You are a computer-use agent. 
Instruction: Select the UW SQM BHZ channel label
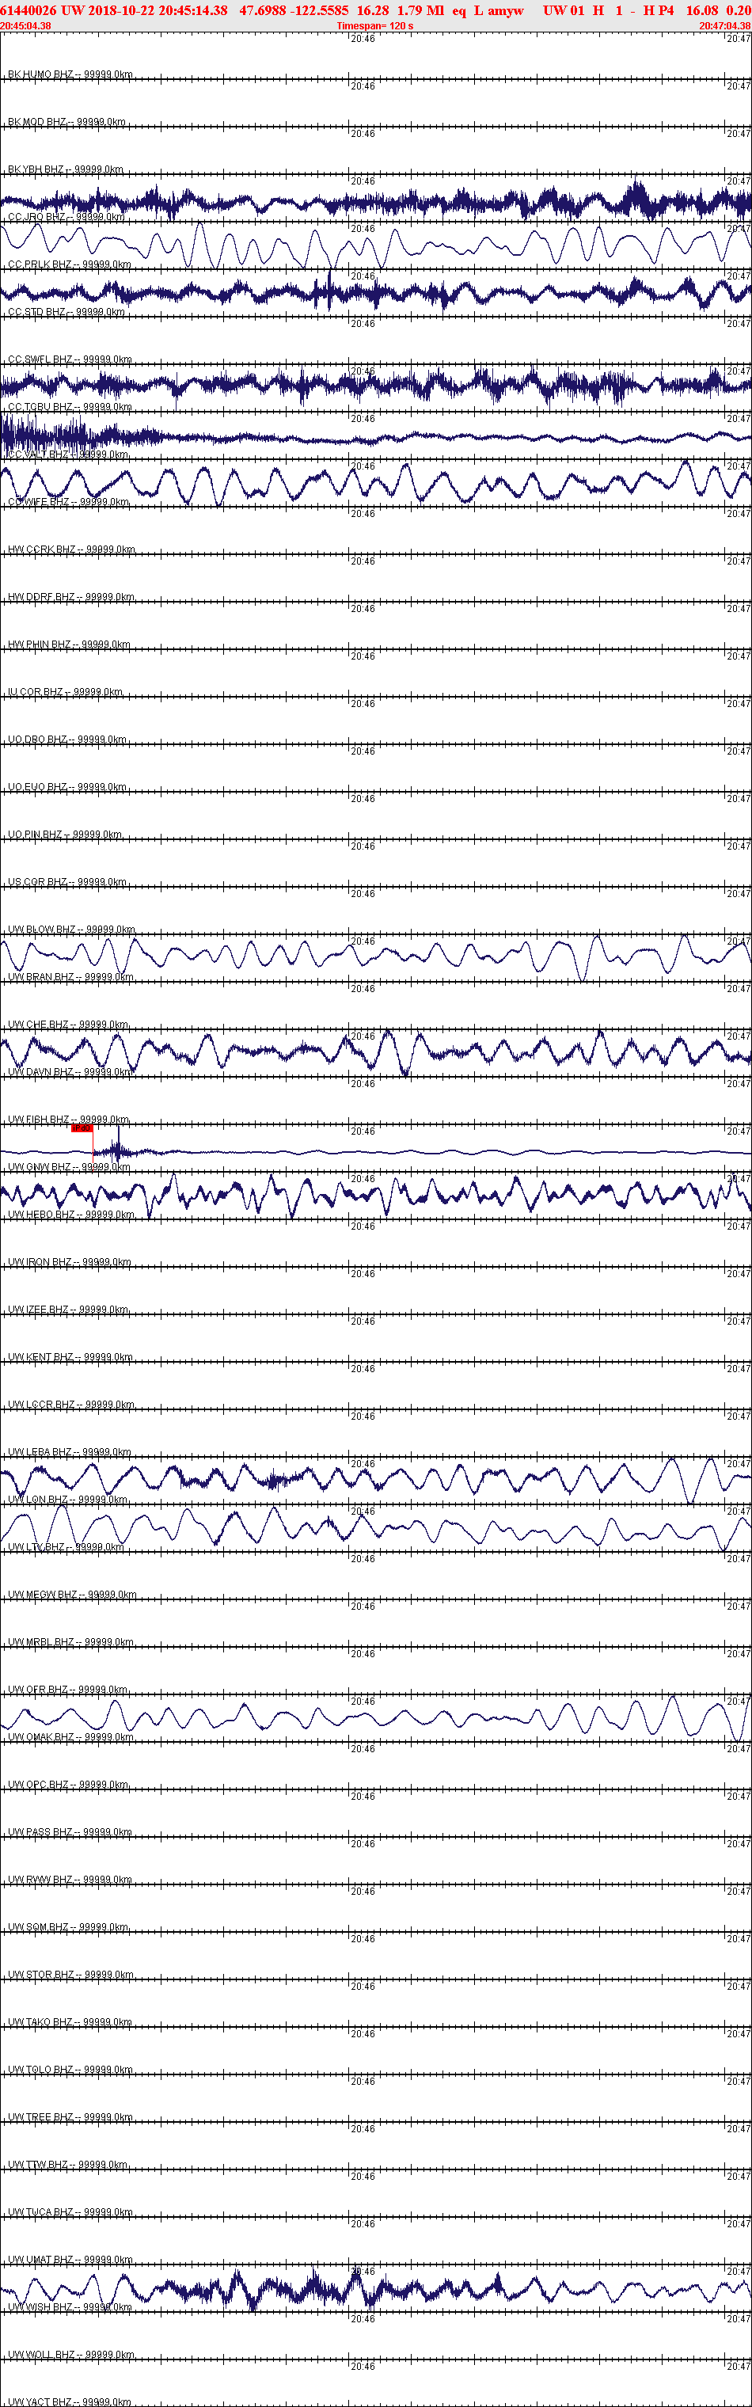point(68,1926)
